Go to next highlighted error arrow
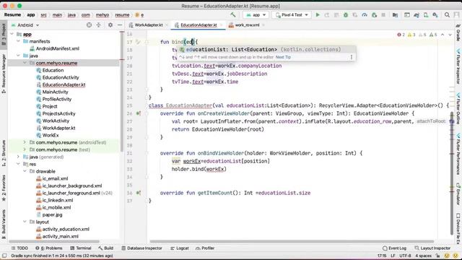Screen dimensions: 462x260 [x=450, y=35]
